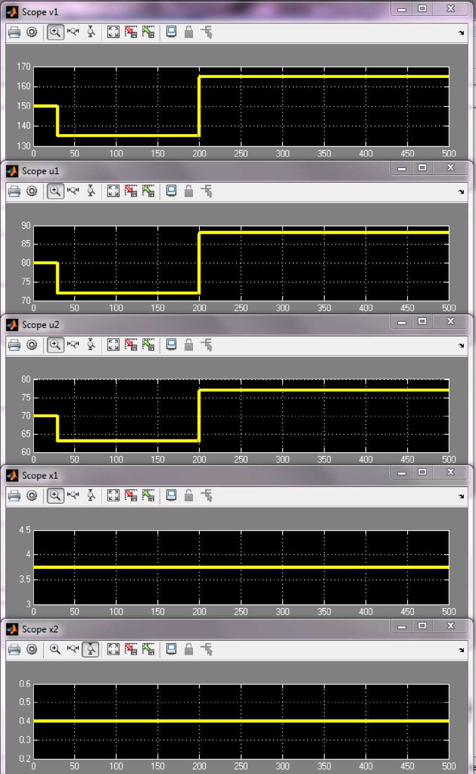Click the axes lock icon in Scope v1

[189, 32]
